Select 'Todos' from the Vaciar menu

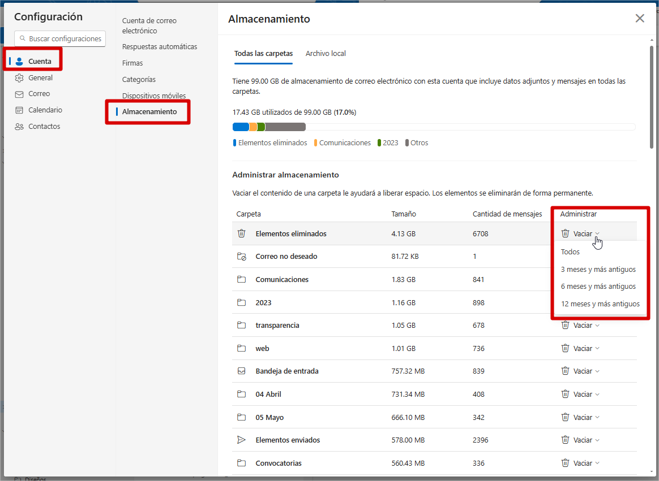click(x=570, y=252)
